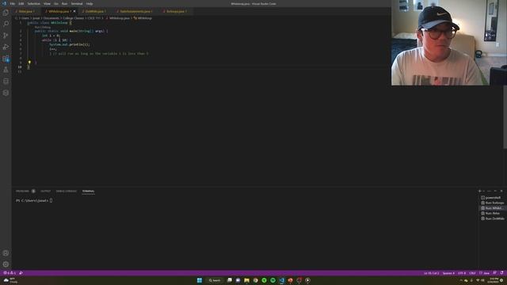
Task: Open the Search view in activity bar
Action: point(6,24)
